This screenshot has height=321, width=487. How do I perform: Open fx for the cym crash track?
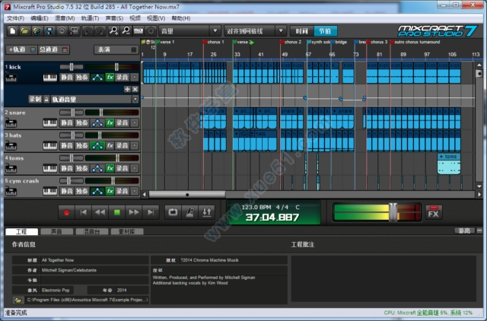(110, 191)
